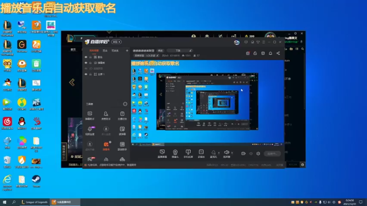Click the live preview area
Viewport: 367px width, 206px height.
pos(207,103)
